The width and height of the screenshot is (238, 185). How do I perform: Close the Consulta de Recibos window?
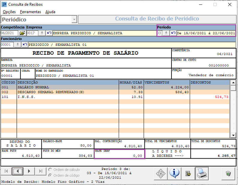point(230,4)
